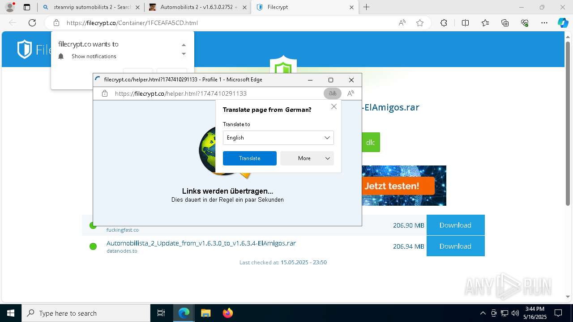Open the Favorites list
Viewport: 573px width, 322px height.
(485, 23)
